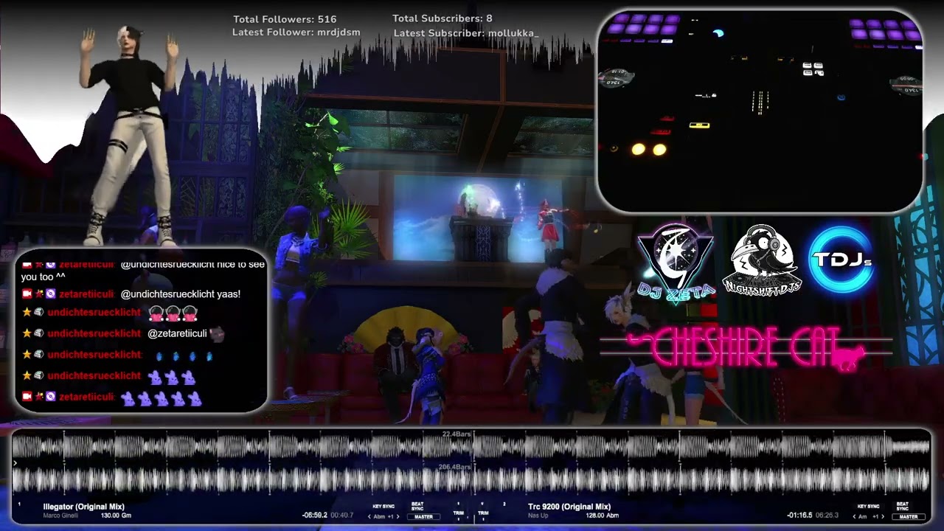Click the pink Cheshire Cat neon sign
The height and width of the screenshot is (531, 944).
745,349
